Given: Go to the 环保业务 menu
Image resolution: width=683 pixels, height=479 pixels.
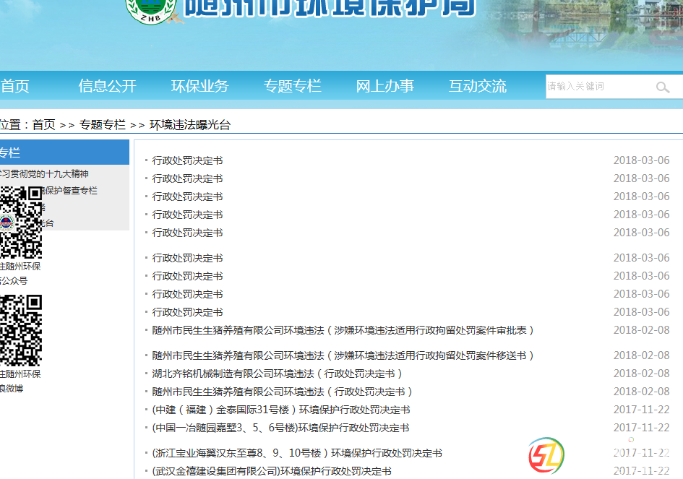Looking at the screenshot, I should pyautogui.click(x=199, y=87).
